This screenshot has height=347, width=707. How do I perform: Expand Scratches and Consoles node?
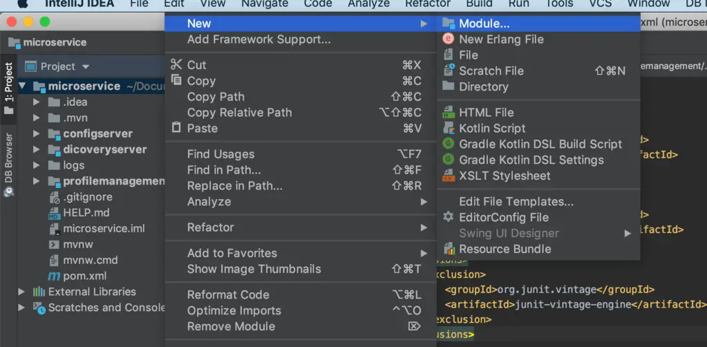point(21,308)
